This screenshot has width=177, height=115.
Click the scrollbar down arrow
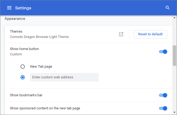coord(174,112)
